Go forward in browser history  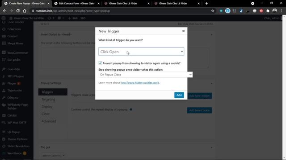click(x=11, y=11)
